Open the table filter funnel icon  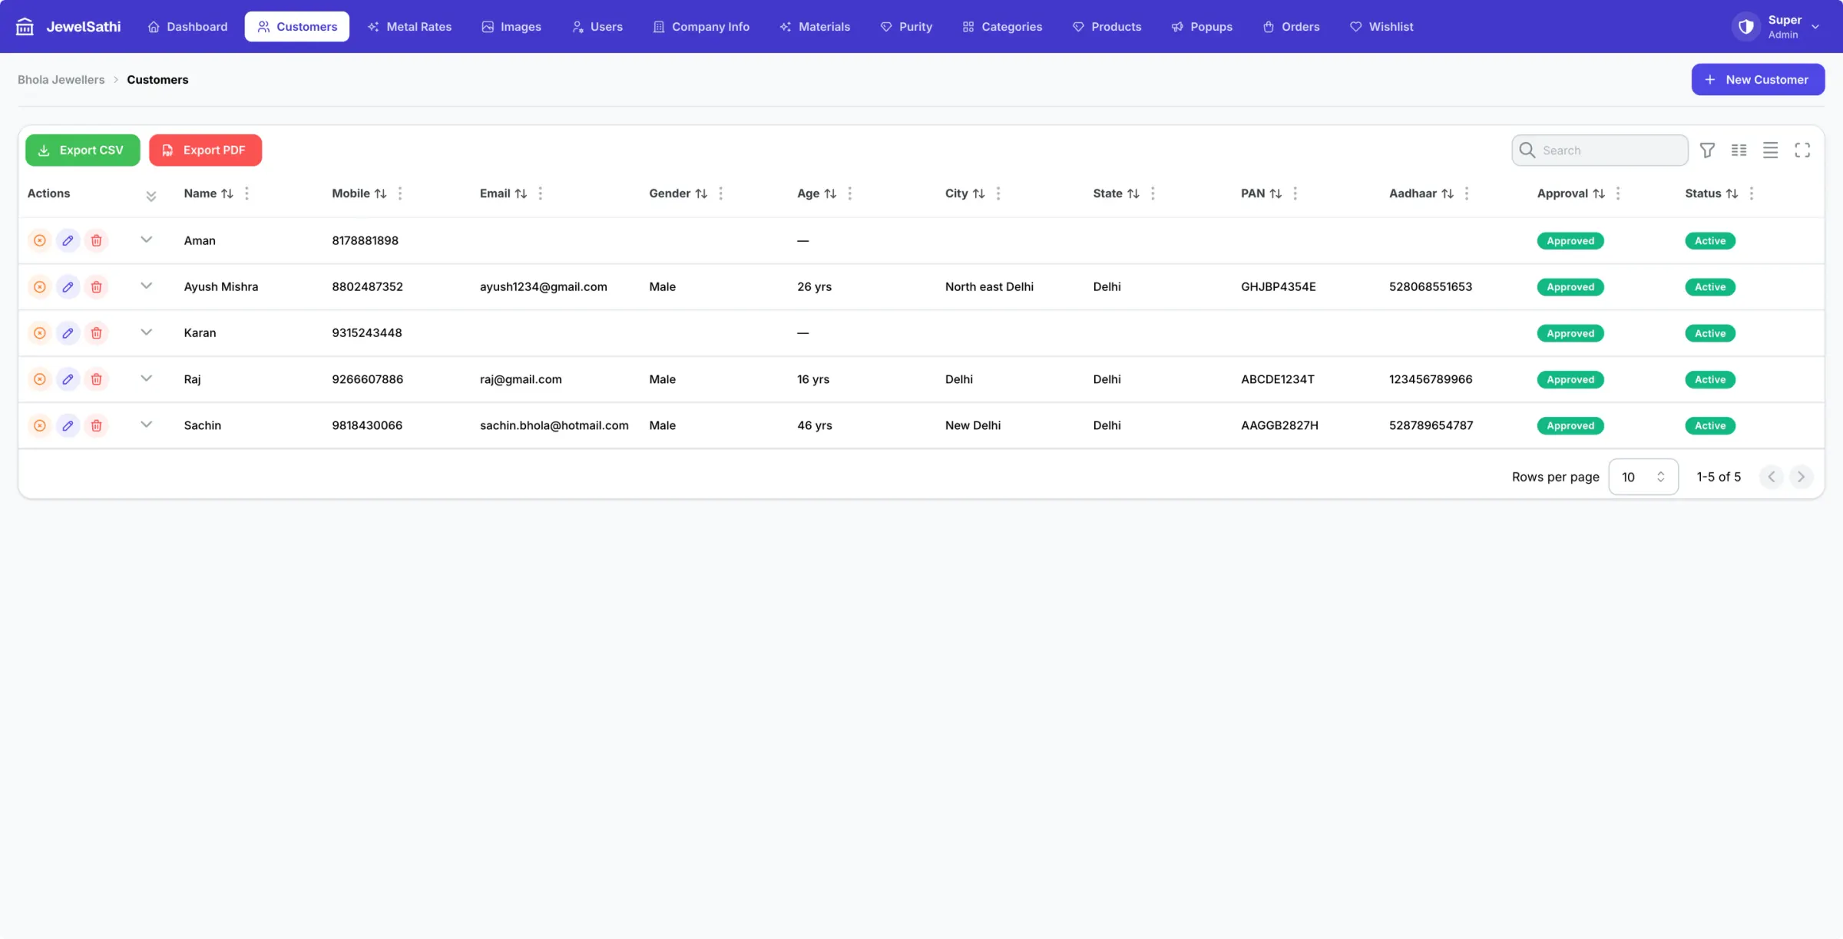[1707, 150]
